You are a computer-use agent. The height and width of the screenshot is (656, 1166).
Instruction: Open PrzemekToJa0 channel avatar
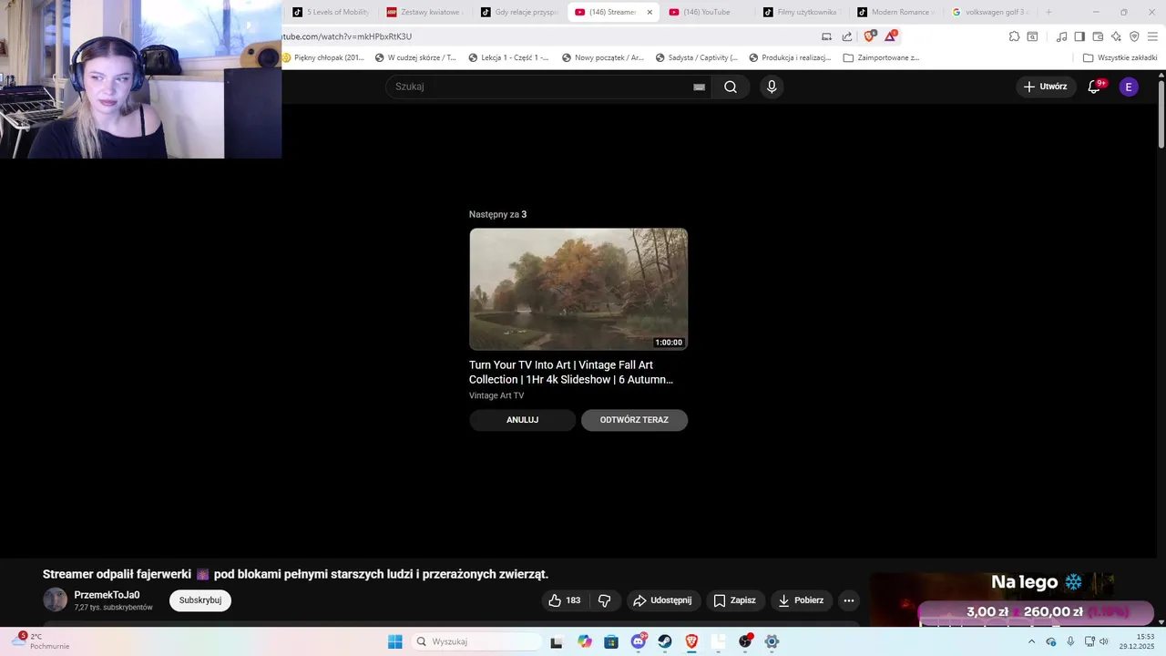coord(56,600)
